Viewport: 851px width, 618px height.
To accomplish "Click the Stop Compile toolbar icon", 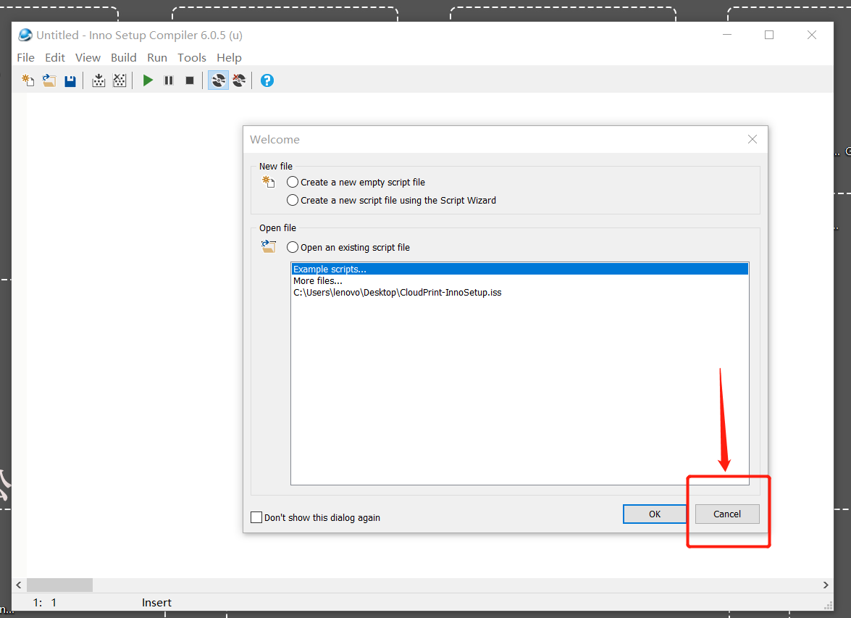I will click(120, 81).
